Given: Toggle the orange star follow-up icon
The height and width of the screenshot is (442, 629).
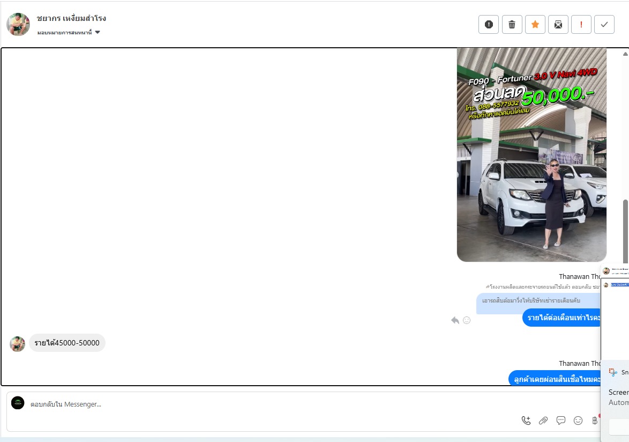Looking at the screenshot, I should click(x=535, y=25).
